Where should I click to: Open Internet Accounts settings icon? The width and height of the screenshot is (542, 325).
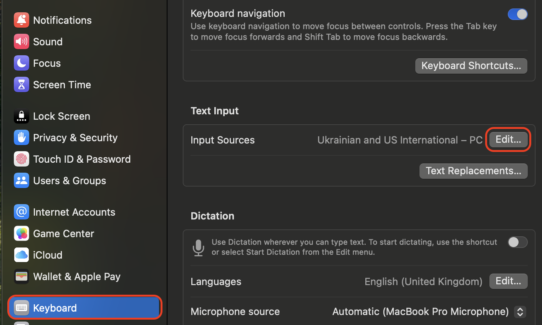22,212
